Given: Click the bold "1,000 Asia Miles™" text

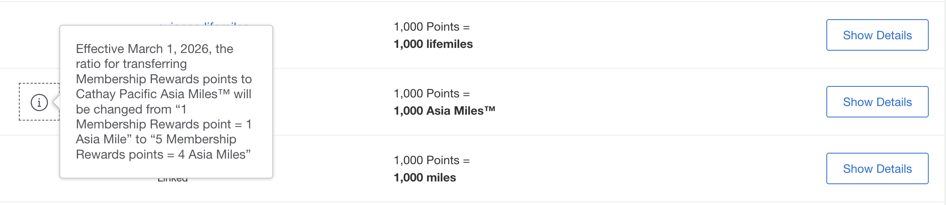Looking at the screenshot, I should click(x=444, y=111).
